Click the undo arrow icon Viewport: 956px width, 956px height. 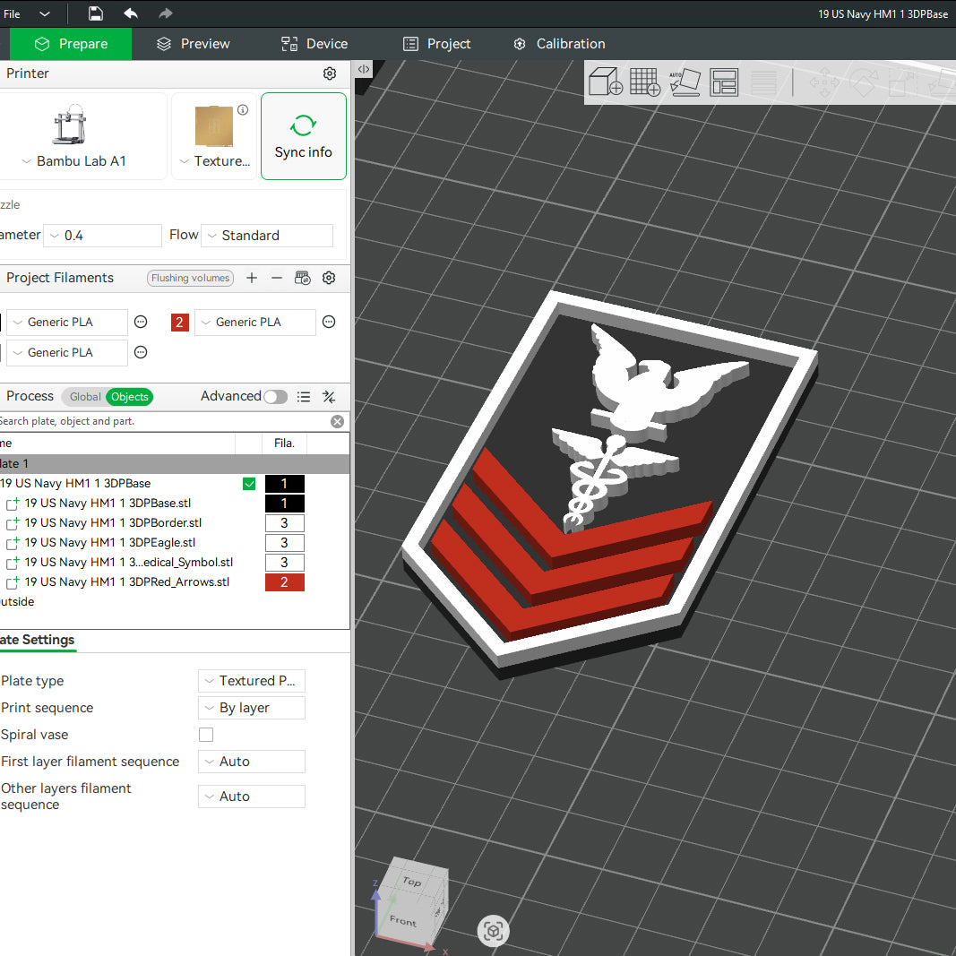(131, 13)
